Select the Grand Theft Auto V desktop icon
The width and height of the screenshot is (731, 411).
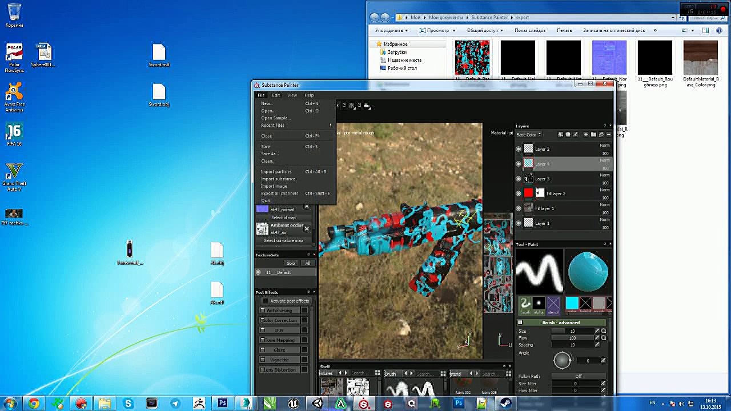coord(14,177)
